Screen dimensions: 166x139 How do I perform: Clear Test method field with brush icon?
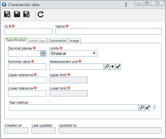coord(147,108)
